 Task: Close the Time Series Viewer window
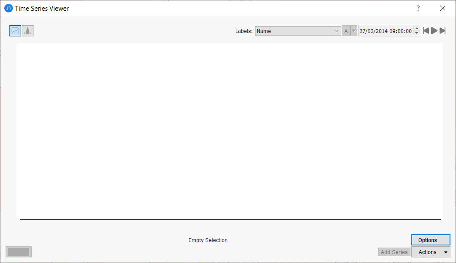443,8
